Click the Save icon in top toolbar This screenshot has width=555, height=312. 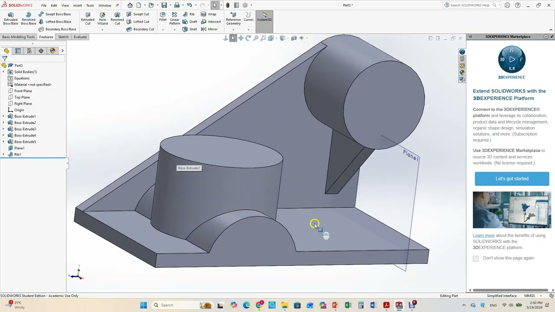[164, 5]
